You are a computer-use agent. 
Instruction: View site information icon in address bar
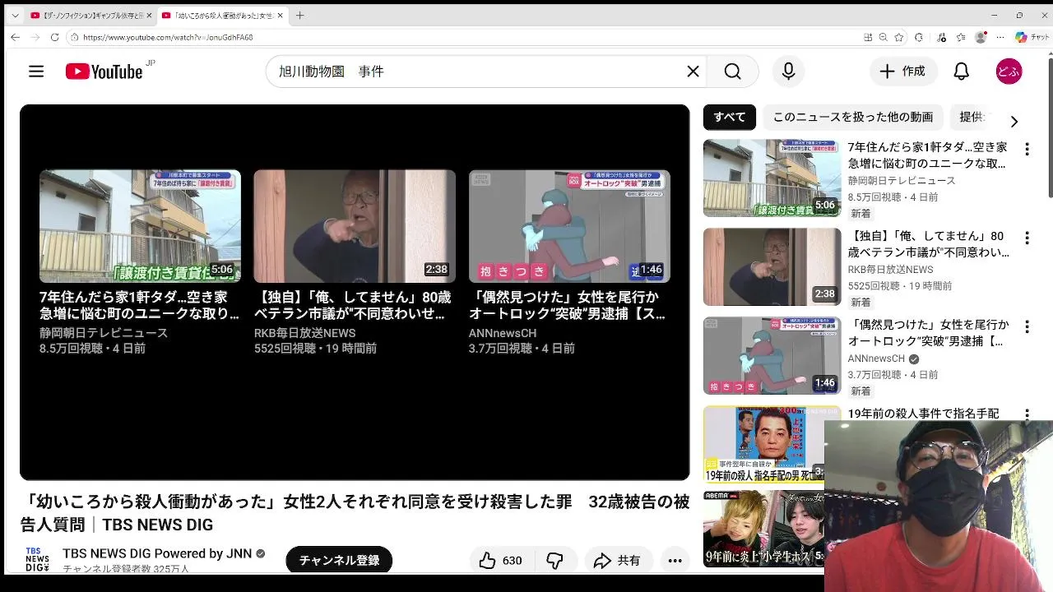coord(74,37)
